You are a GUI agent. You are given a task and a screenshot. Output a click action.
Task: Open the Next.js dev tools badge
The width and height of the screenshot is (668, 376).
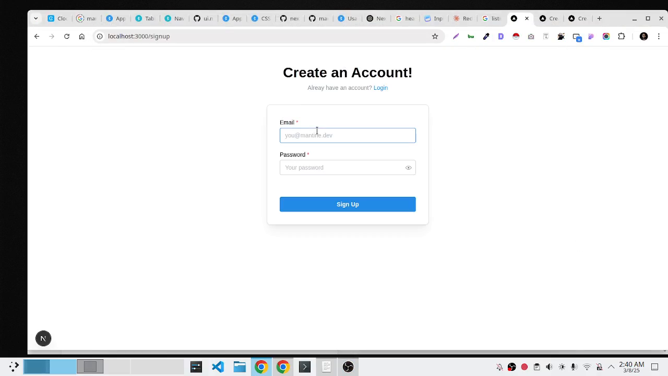pyautogui.click(x=43, y=338)
